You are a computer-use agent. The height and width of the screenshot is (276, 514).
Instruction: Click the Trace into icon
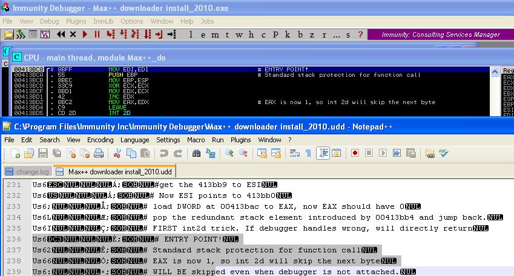click(x=135, y=34)
